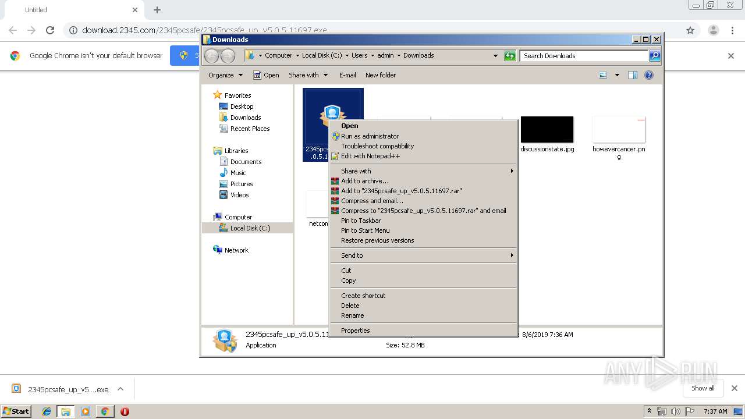The image size is (745, 419).
Task: Add to 2345pcsafe_up_v5.0.5.11697.rar
Action: pos(423,191)
